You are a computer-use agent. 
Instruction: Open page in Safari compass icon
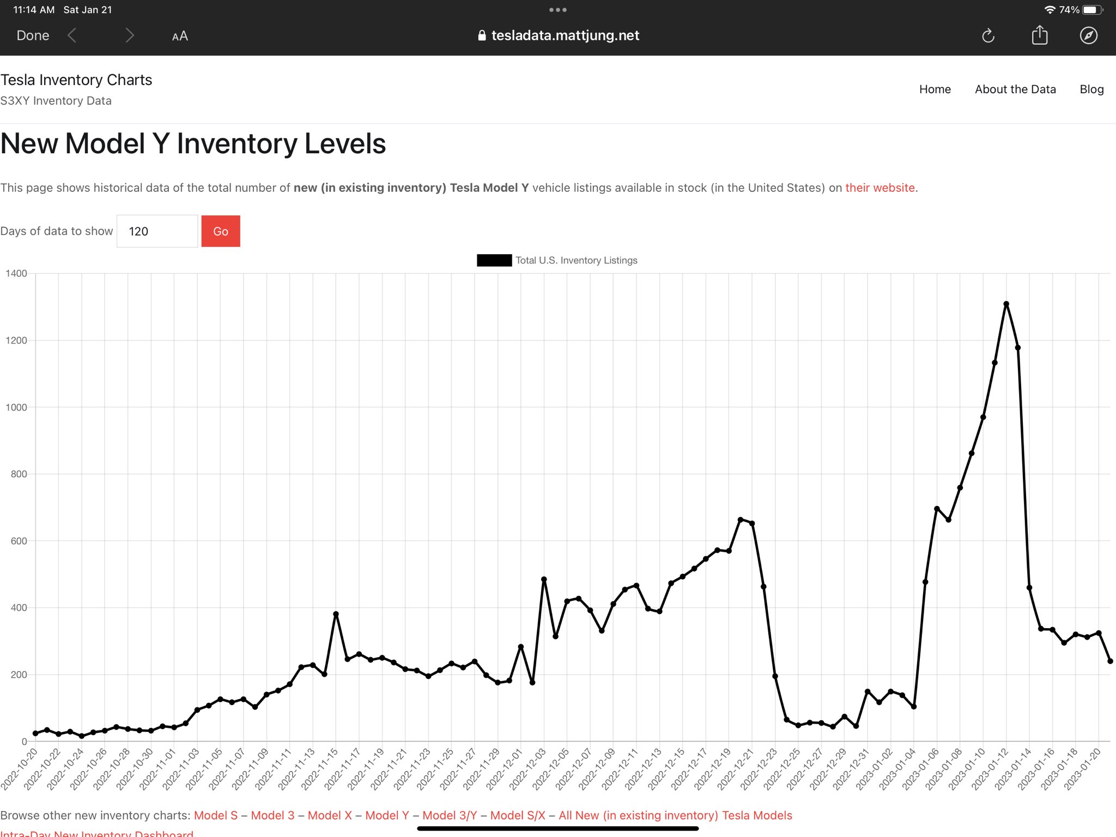click(x=1089, y=35)
